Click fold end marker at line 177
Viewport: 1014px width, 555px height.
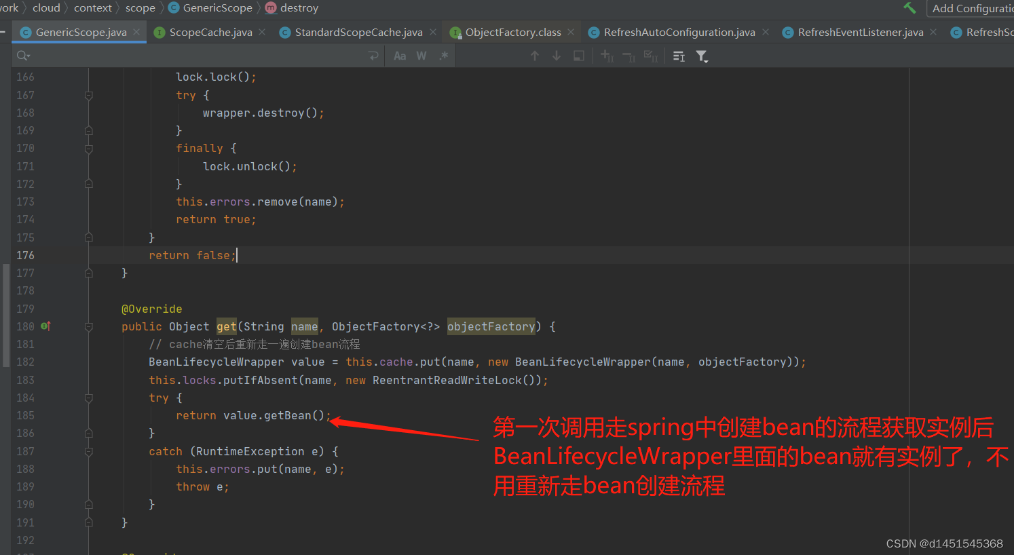pyautogui.click(x=89, y=273)
